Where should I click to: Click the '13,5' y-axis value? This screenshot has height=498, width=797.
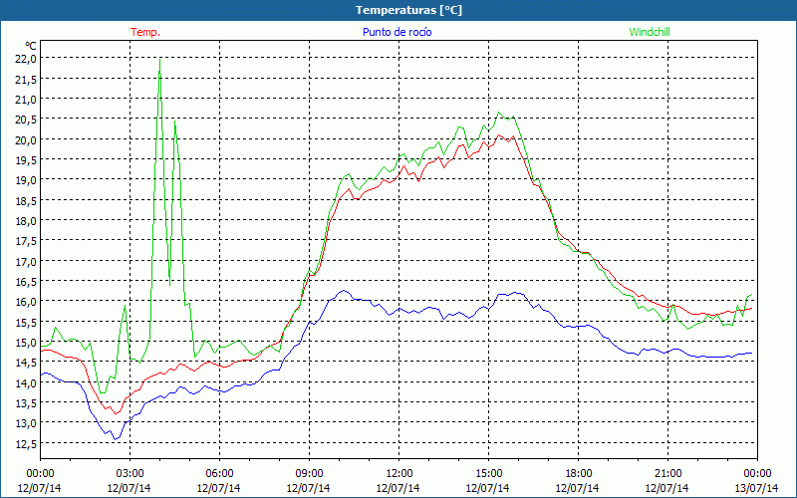(26, 403)
